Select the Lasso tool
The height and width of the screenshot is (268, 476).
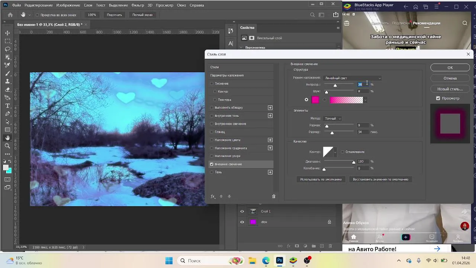[x=7, y=49]
